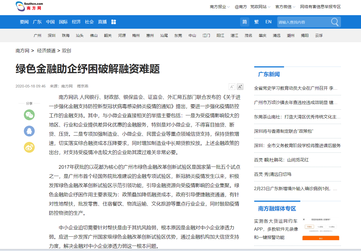Switch to traditional Chinese 繁
This screenshot has height=251, width=361.
256,22
